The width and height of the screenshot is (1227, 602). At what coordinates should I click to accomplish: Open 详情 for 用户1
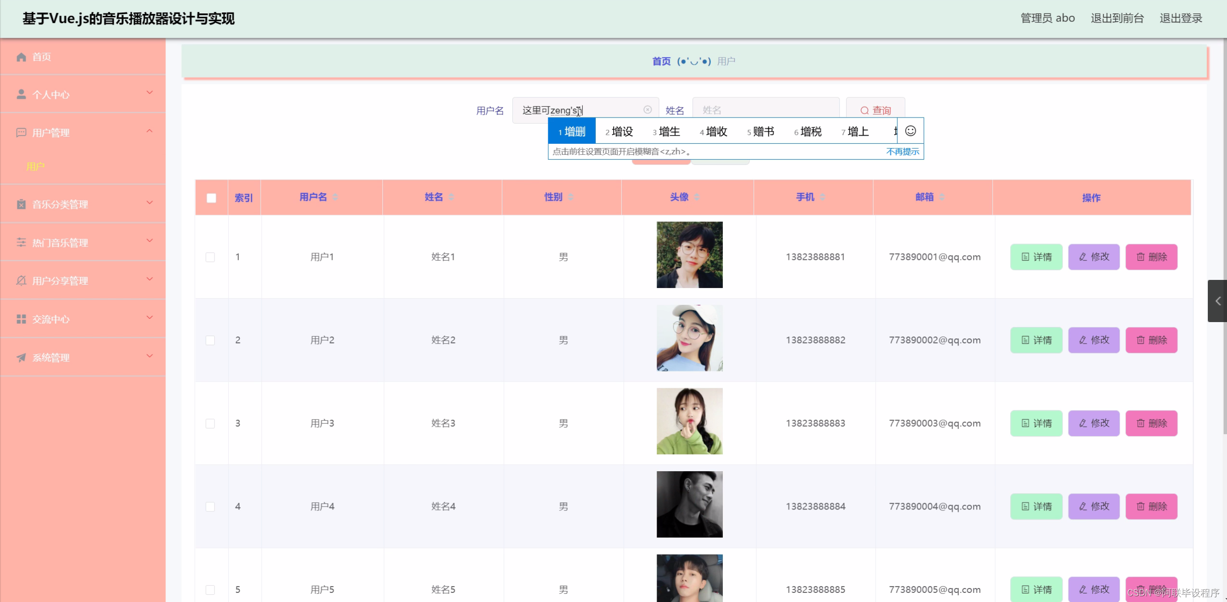pyautogui.click(x=1036, y=257)
